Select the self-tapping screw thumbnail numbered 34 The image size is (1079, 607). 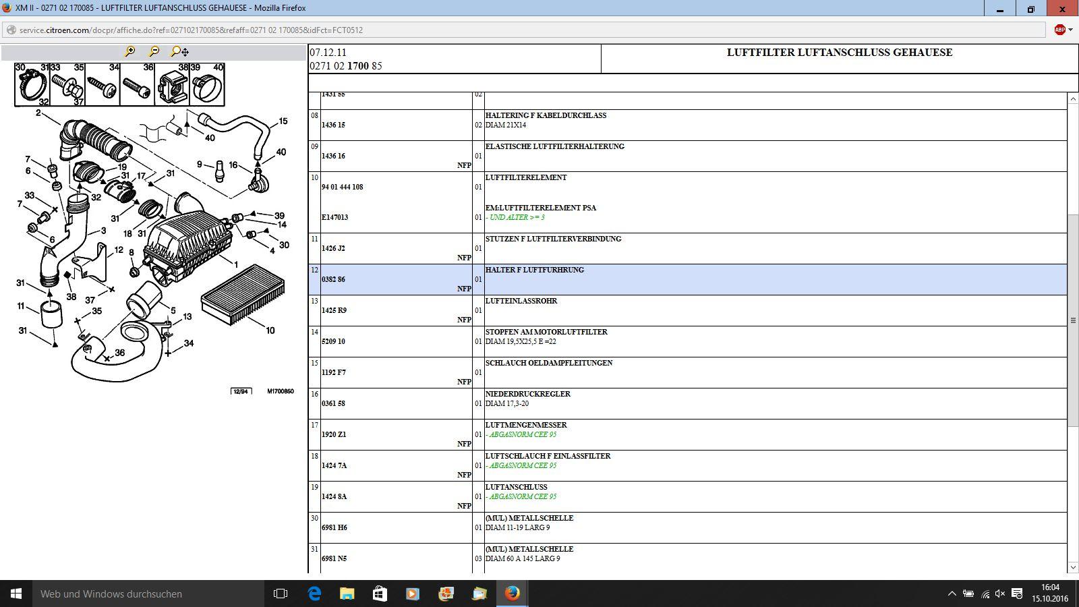(x=103, y=84)
